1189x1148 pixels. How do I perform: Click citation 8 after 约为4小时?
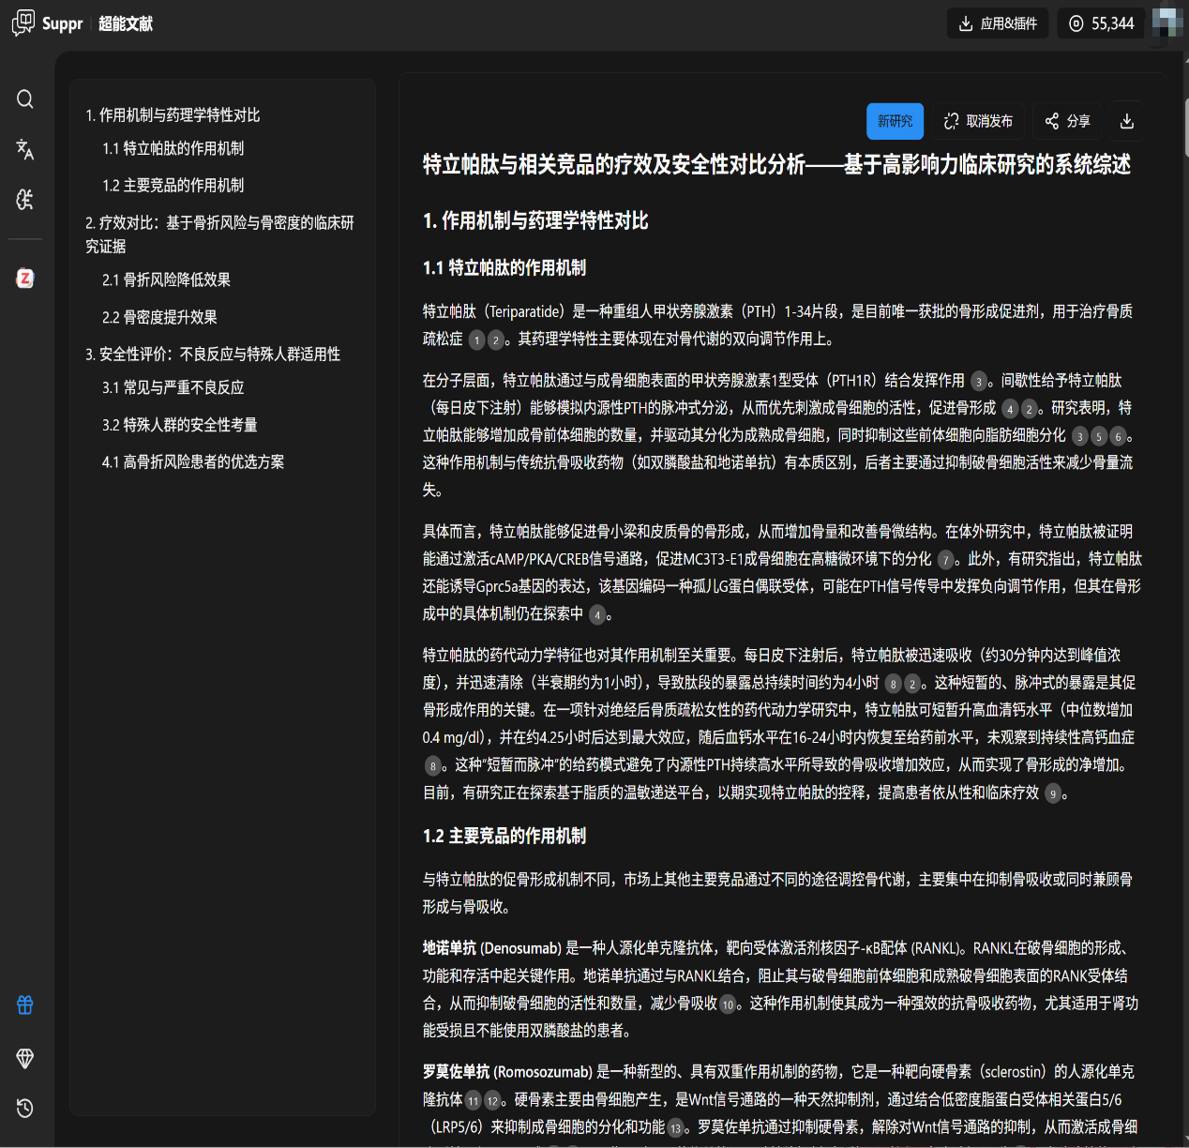(x=893, y=684)
